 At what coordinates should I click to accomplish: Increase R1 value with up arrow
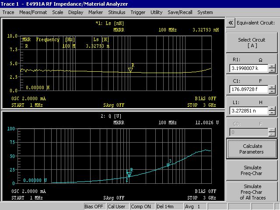[272, 66]
